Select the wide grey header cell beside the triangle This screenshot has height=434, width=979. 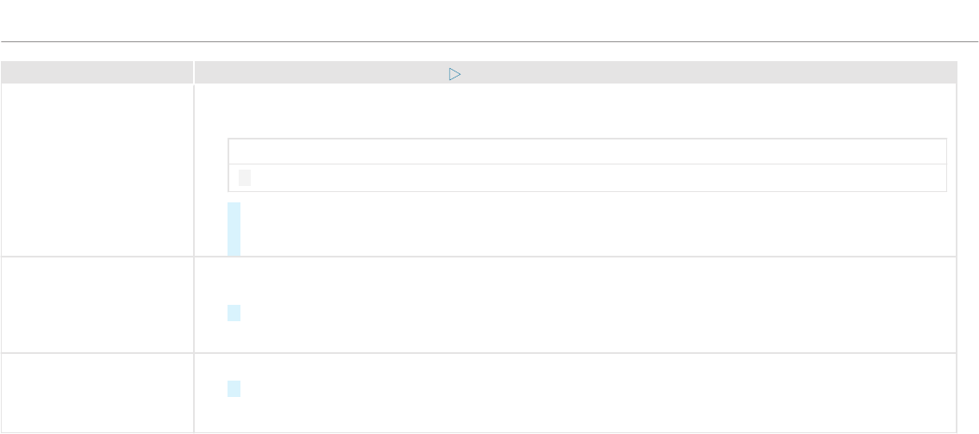(x=576, y=72)
